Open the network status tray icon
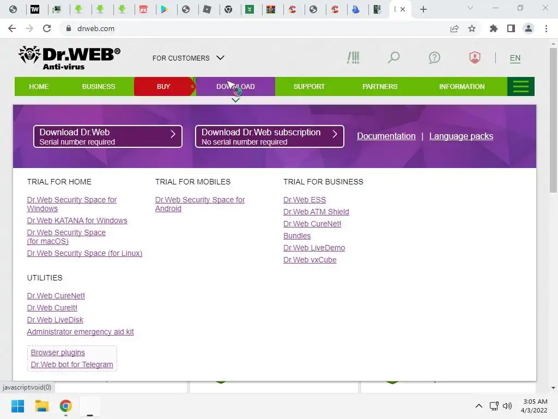Image resolution: width=558 pixels, height=419 pixels. [494, 406]
